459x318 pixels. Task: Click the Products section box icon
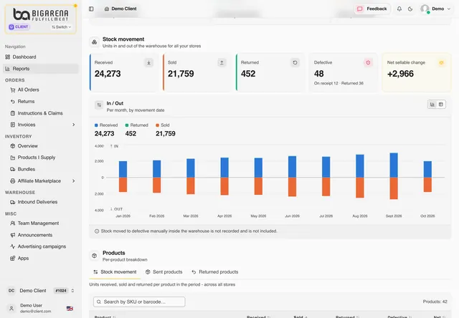pos(94,256)
